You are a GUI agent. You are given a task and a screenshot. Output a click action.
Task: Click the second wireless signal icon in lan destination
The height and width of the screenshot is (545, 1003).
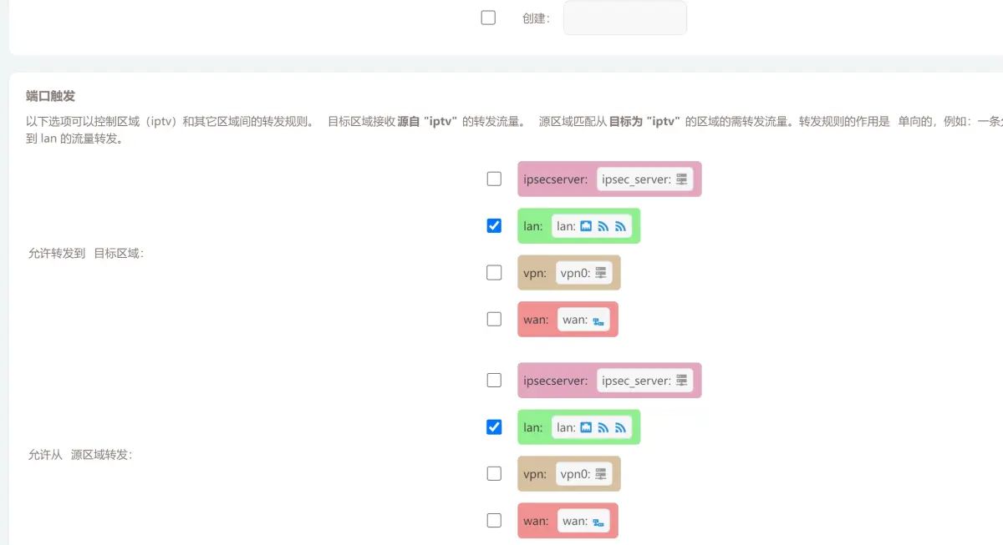click(x=620, y=226)
